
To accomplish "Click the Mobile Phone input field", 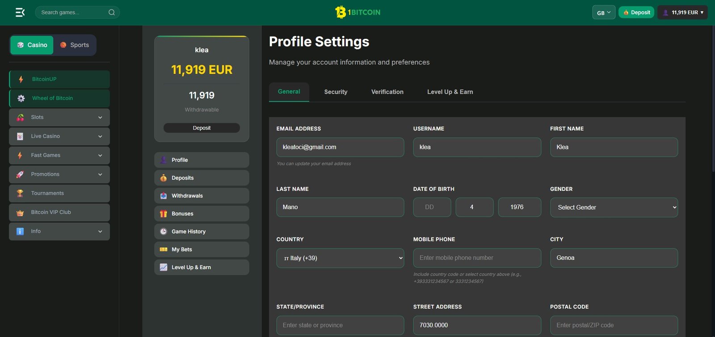I will (477, 258).
